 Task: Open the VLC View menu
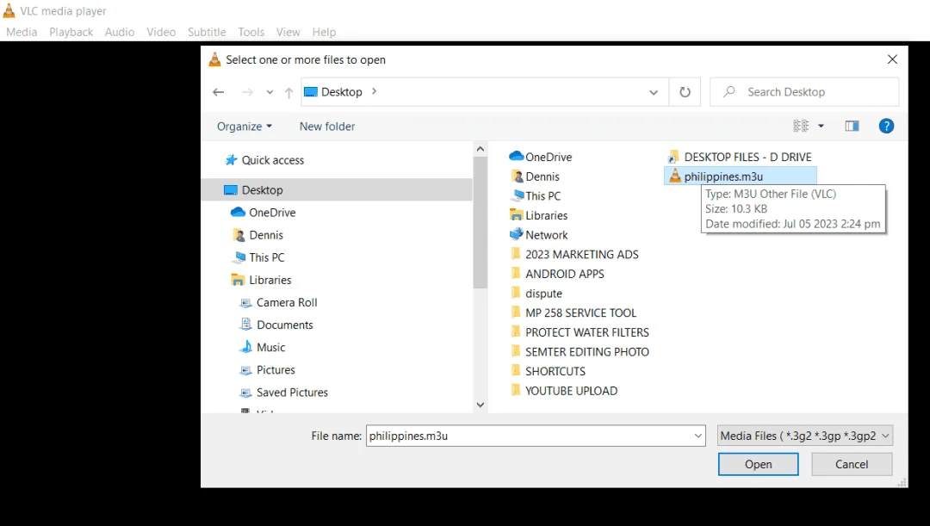(288, 32)
